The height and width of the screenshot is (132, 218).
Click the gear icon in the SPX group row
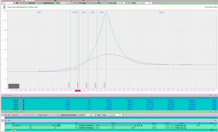[215, 120]
